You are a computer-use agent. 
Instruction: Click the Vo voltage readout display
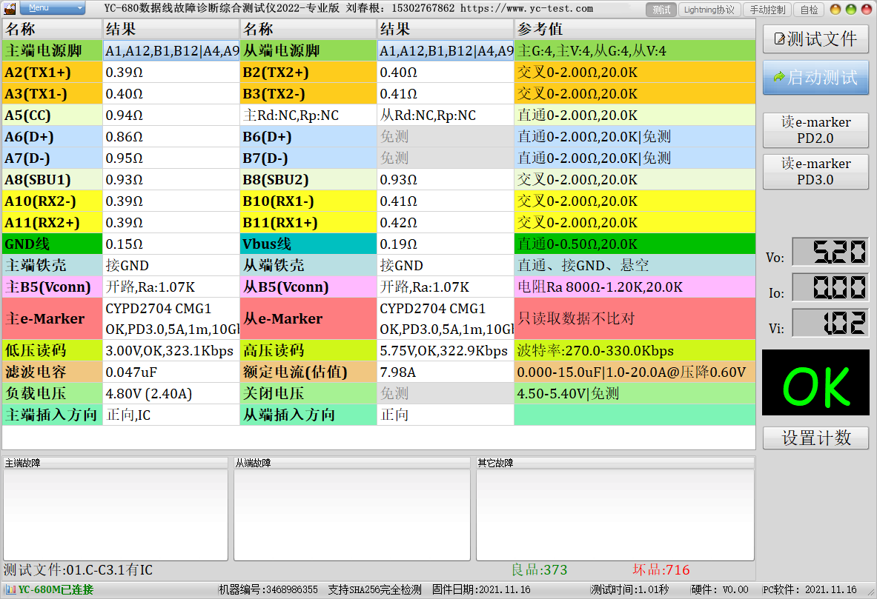(x=830, y=252)
